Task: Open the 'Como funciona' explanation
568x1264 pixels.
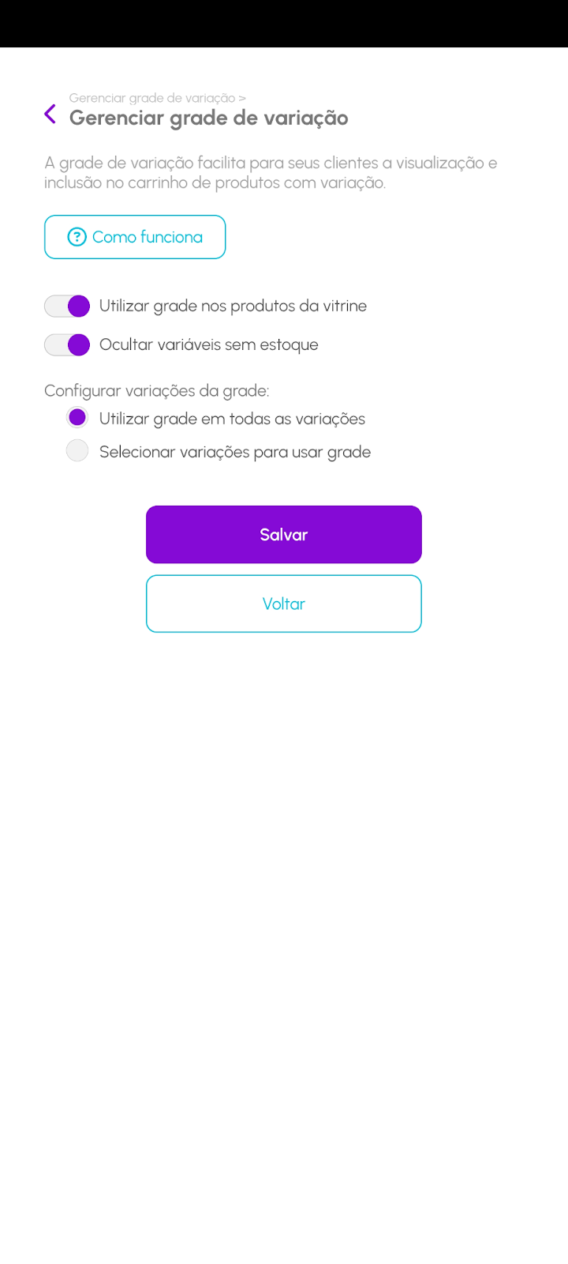Action: pyautogui.click(x=147, y=237)
